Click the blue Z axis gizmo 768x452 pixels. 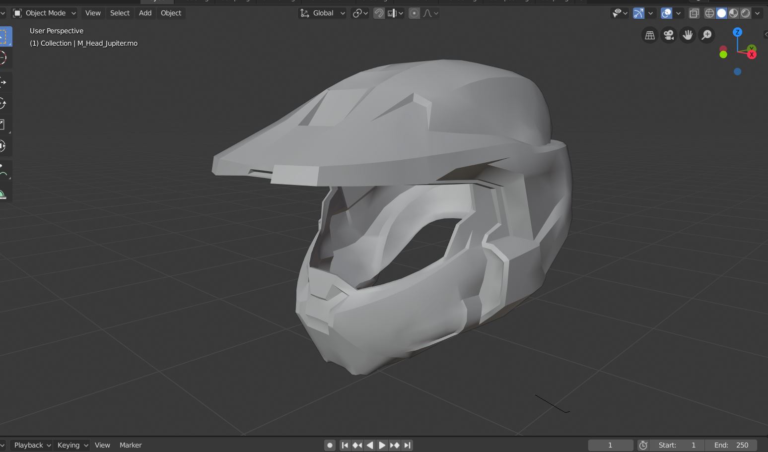click(x=738, y=32)
